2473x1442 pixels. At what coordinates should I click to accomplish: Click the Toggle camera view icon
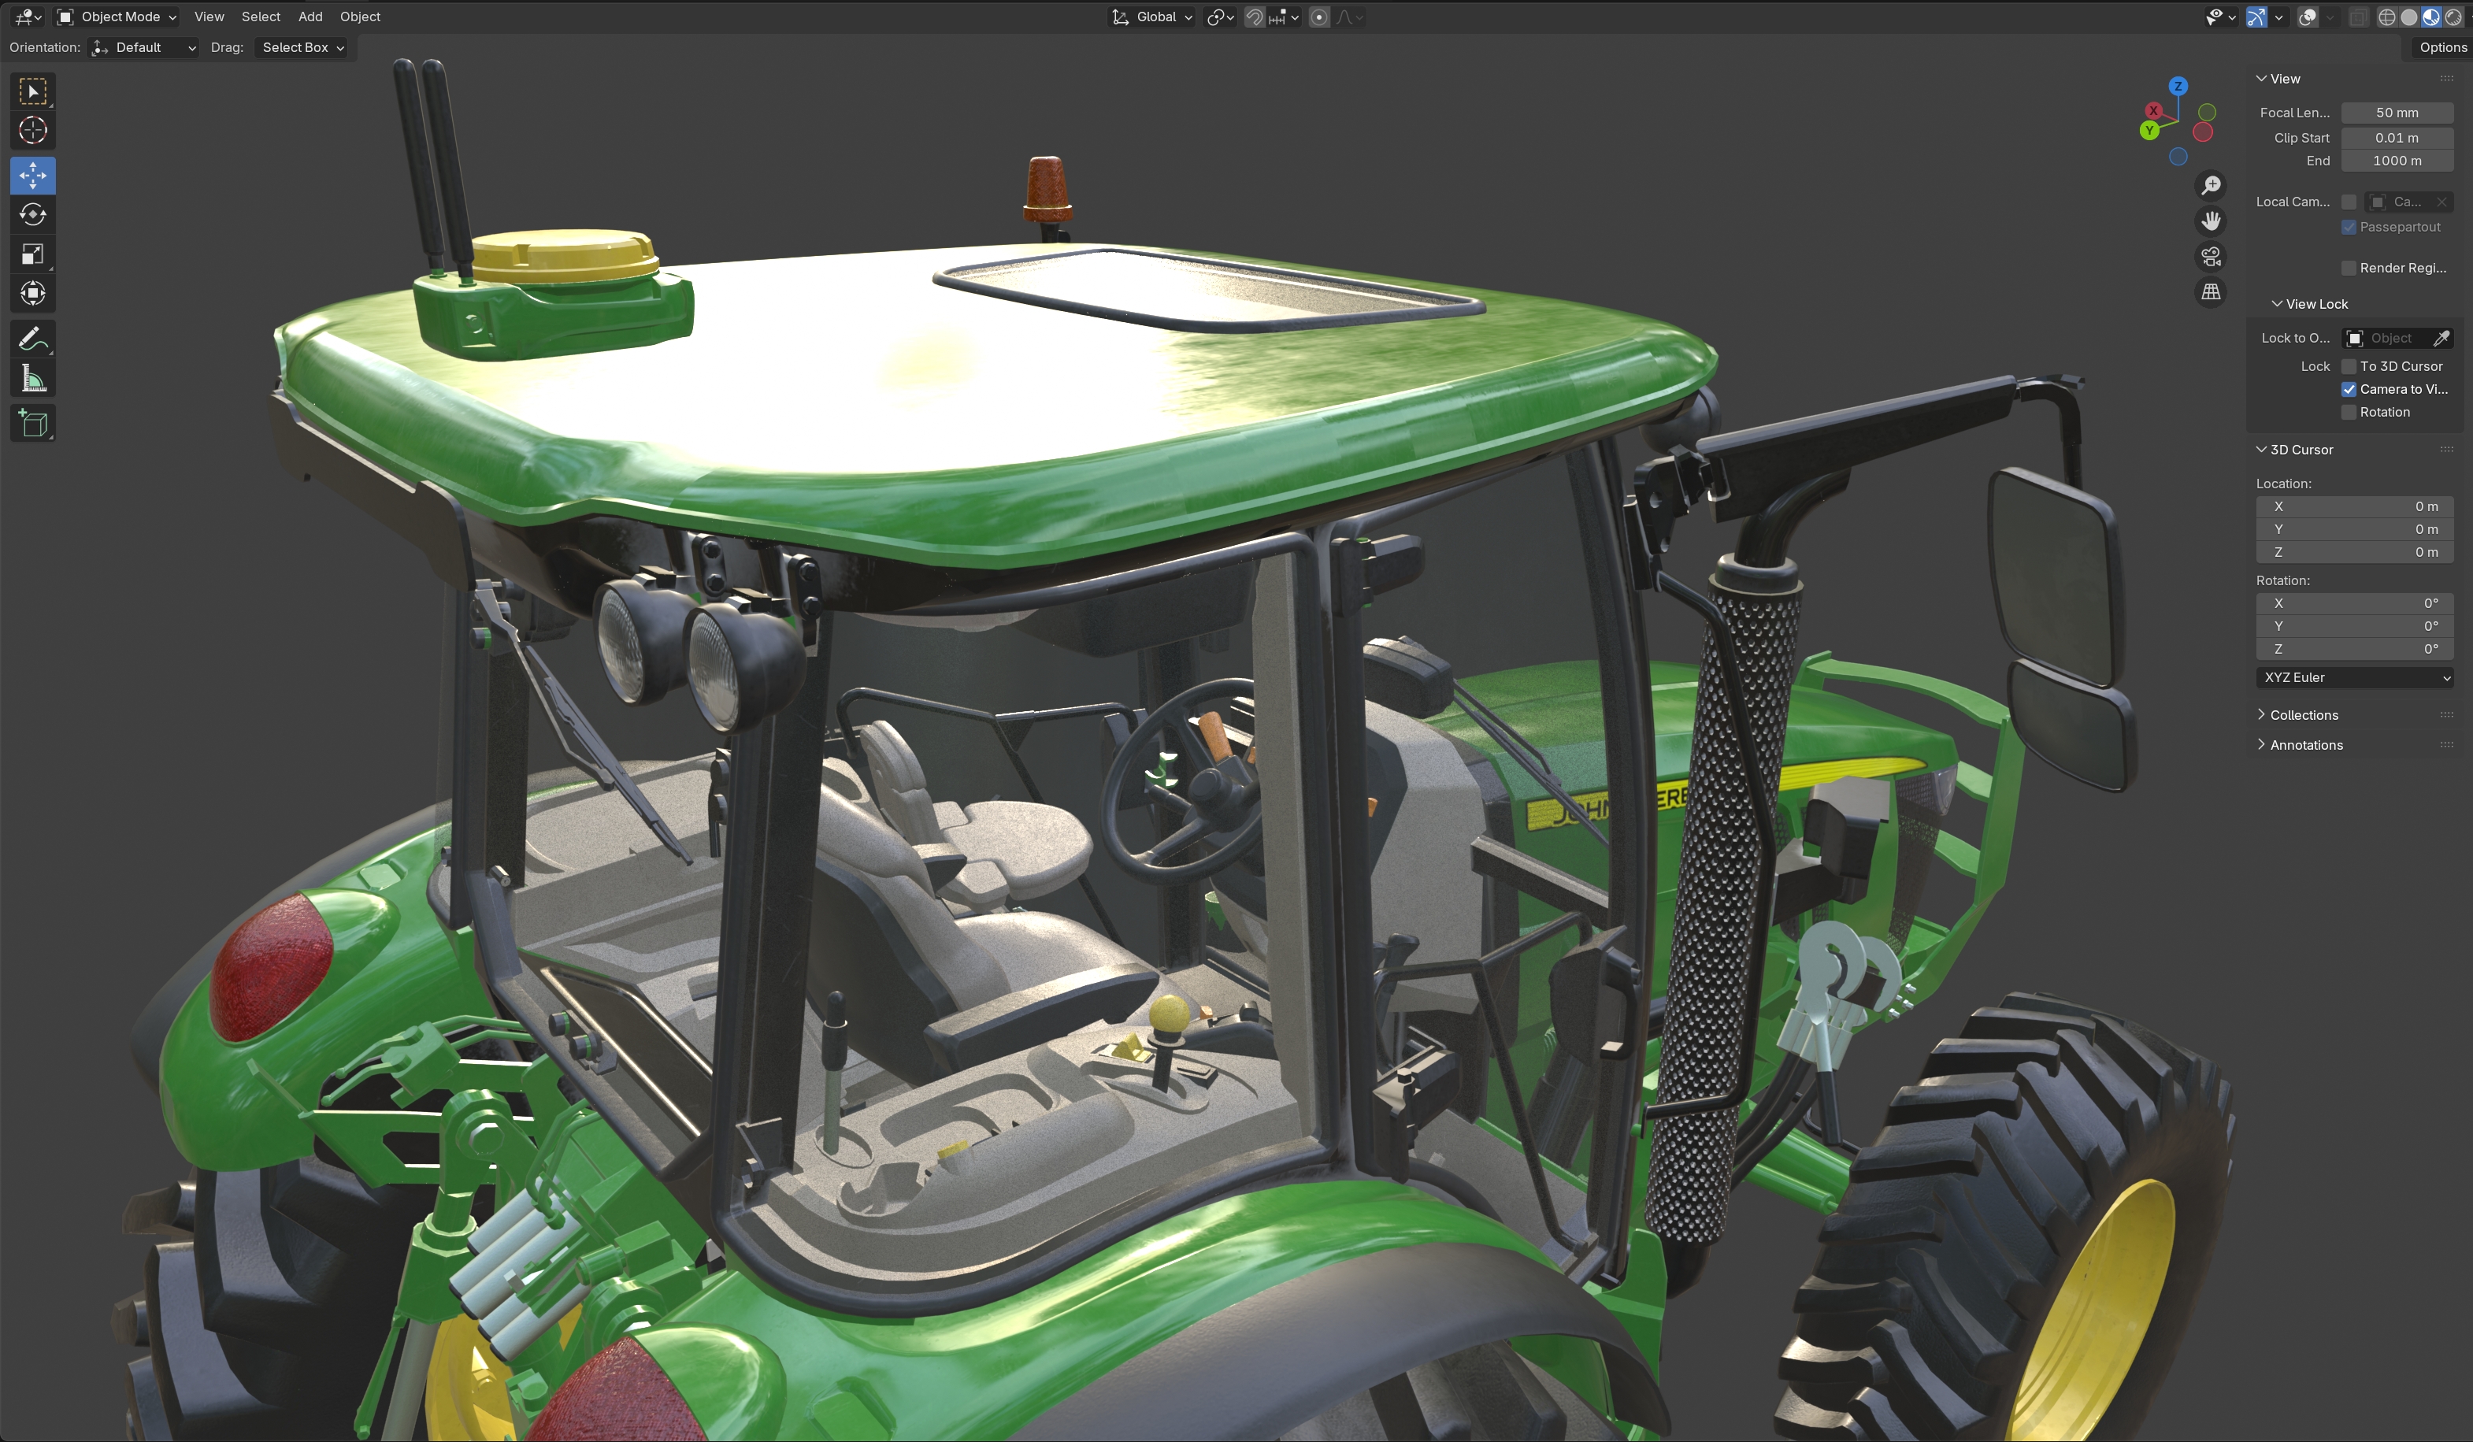pyautogui.click(x=2211, y=256)
